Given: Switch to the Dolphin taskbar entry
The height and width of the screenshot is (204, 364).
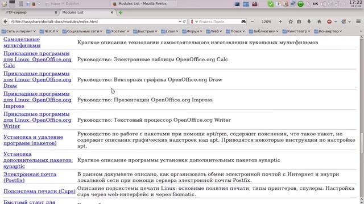Looking at the screenshot, I should pos(62,4).
